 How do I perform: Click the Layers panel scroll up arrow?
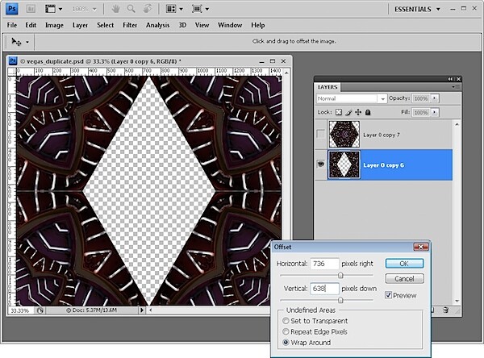(x=457, y=124)
